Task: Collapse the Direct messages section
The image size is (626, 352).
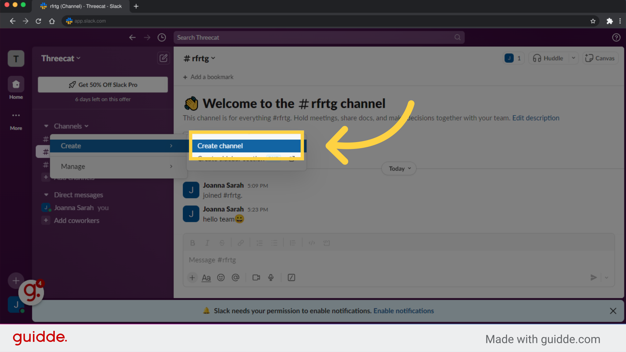Action: pyautogui.click(x=46, y=195)
